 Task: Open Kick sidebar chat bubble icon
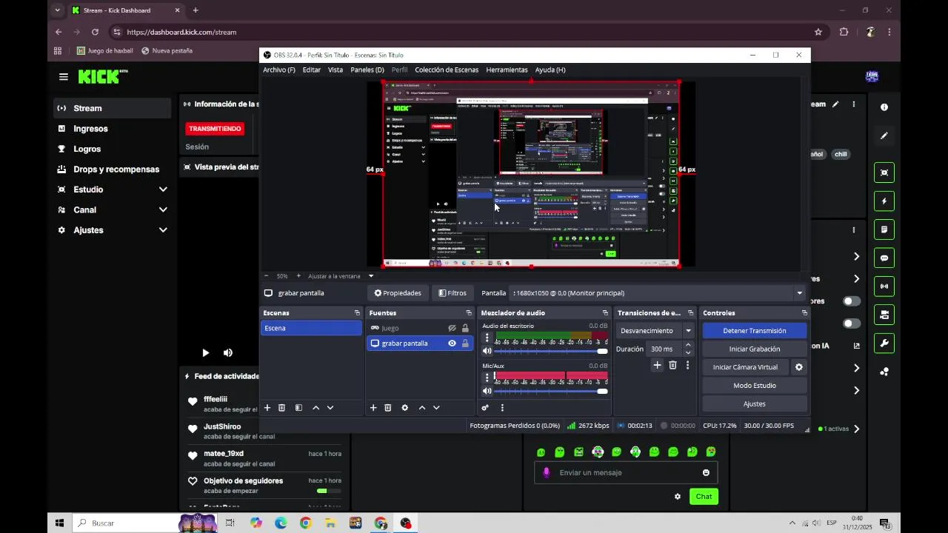tap(884, 258)
